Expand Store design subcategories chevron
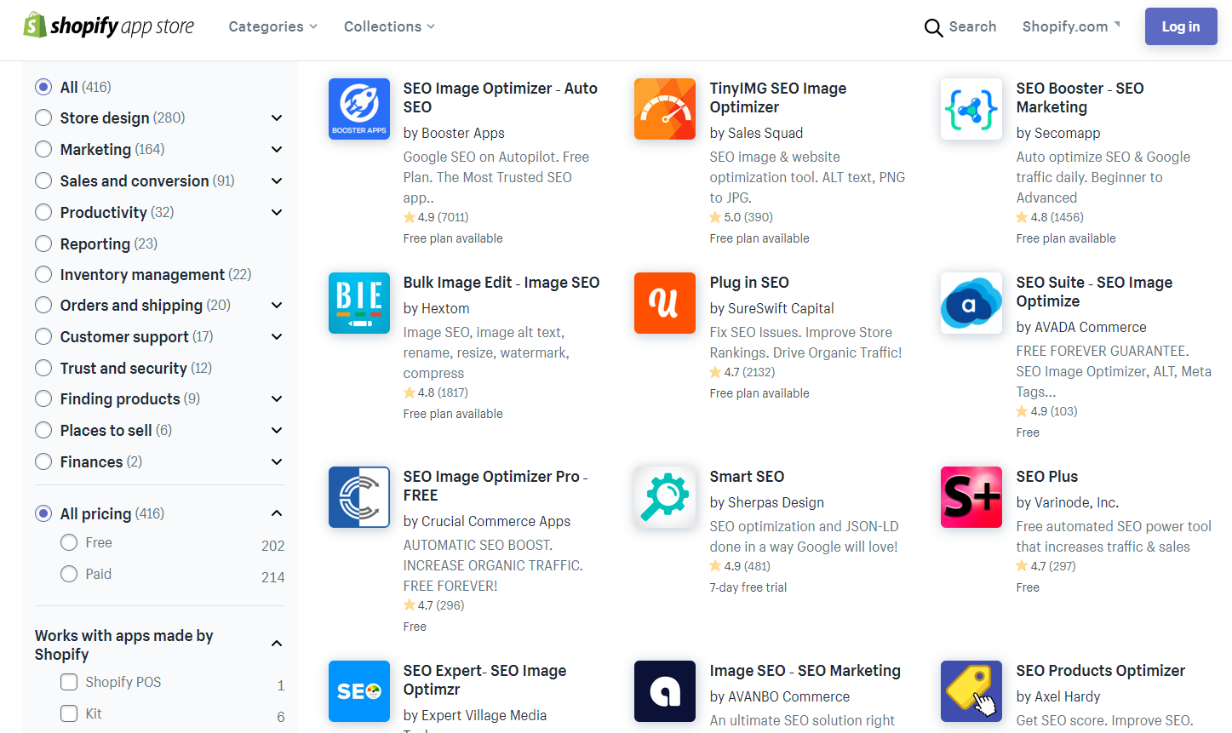 point(277,117)
